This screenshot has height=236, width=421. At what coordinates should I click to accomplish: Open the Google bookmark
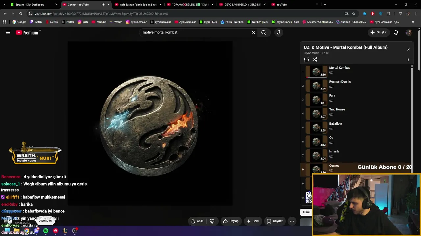click(x=19, y=22)
